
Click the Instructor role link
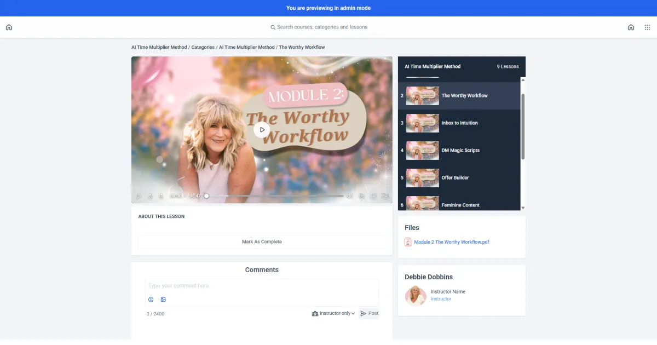441,299
